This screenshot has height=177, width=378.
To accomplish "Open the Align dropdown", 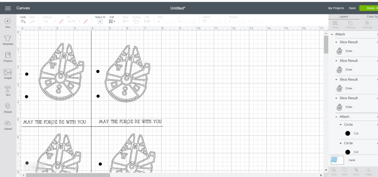I will point(126,22).
